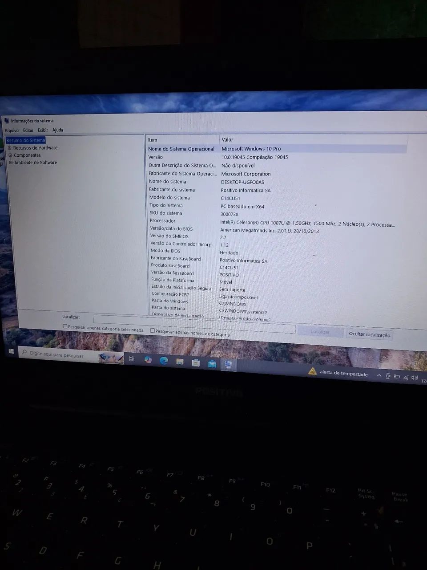Click the American Megatrends BIOS value
427x570 pixels.
(270, 231)
